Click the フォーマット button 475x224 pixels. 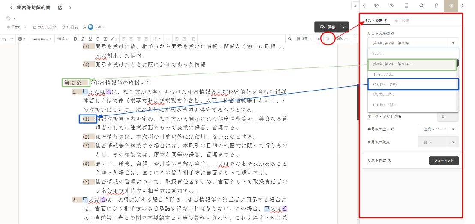coord(444,161)
